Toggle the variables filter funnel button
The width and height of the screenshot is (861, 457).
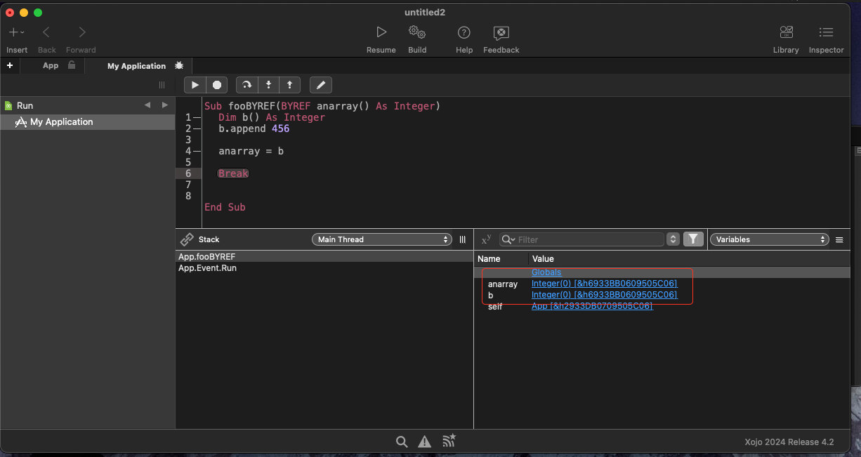click(x=693, y=239)
